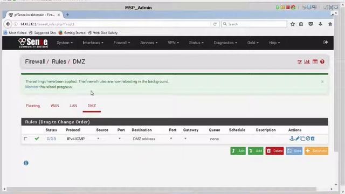Go back using the browser back arrow

[x=8, y=24]
